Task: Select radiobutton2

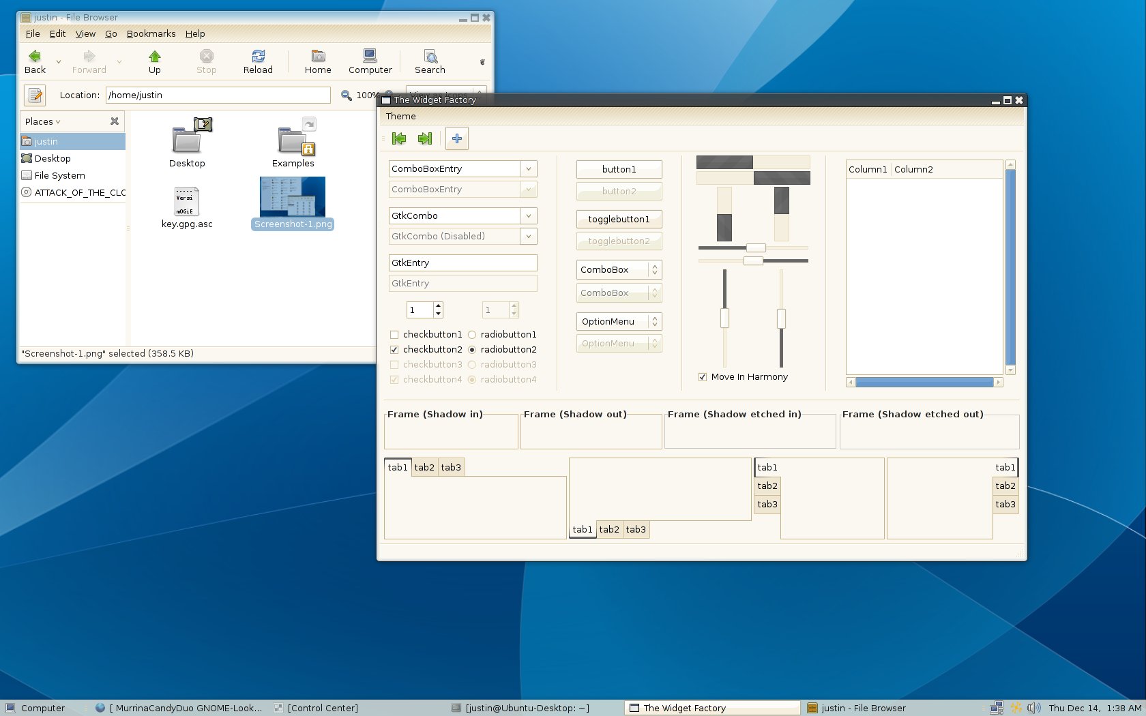Action: tap(472, 349)
